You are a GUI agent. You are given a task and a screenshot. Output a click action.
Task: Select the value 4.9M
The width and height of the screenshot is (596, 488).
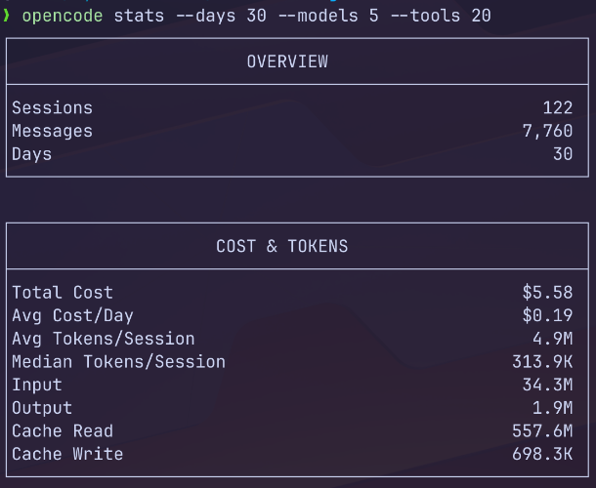(x=553, y=339)
